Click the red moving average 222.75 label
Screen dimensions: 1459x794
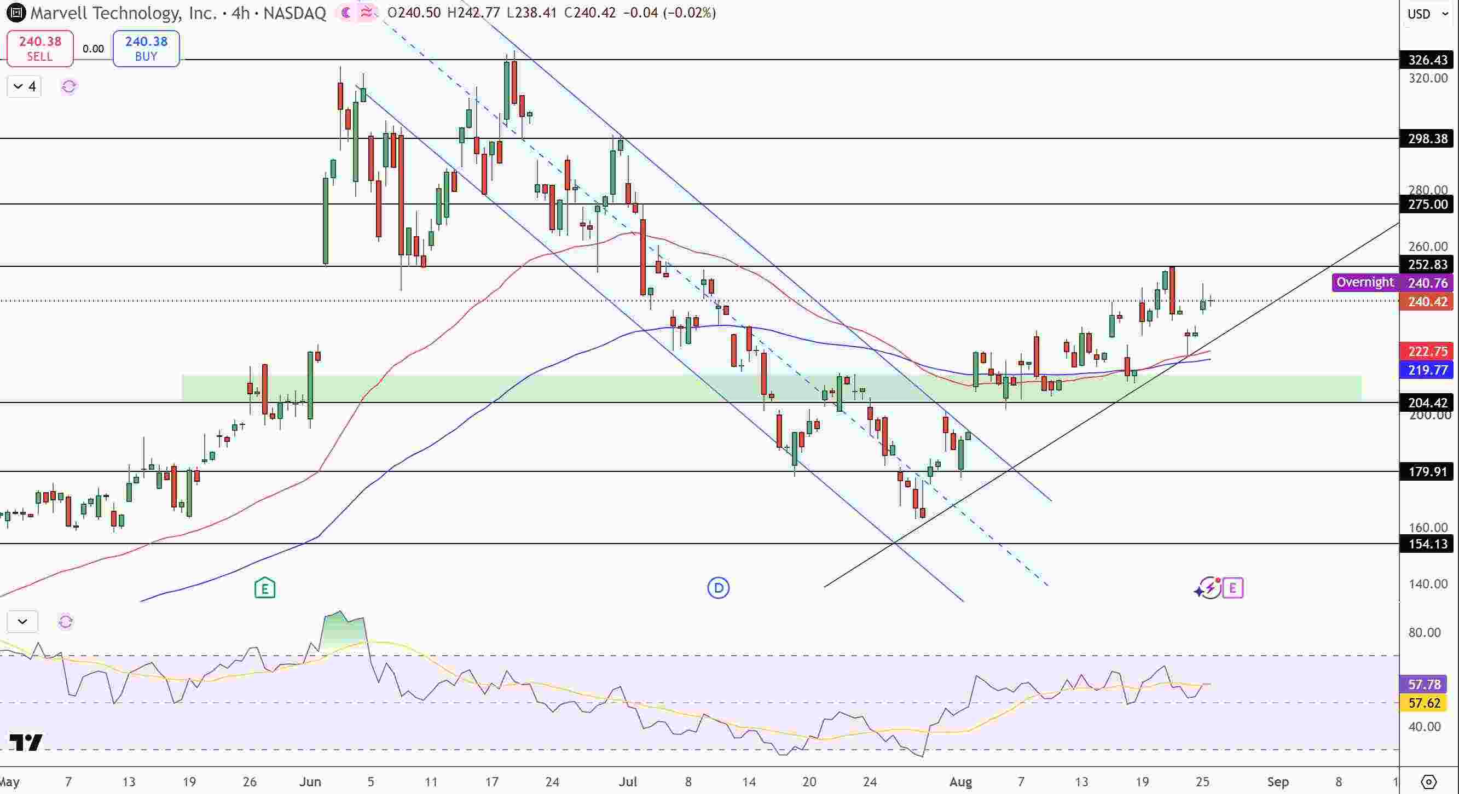(1427, 352)
